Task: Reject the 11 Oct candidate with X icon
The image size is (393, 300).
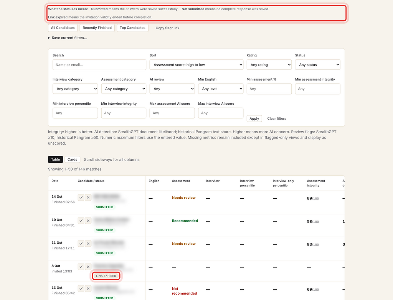Action: tap(88, 244)
